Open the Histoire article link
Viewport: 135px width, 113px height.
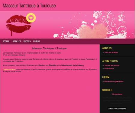pos(41,65)
